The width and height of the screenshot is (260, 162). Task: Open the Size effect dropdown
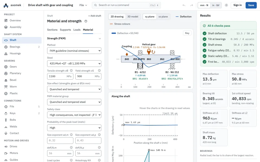point(74,89)
